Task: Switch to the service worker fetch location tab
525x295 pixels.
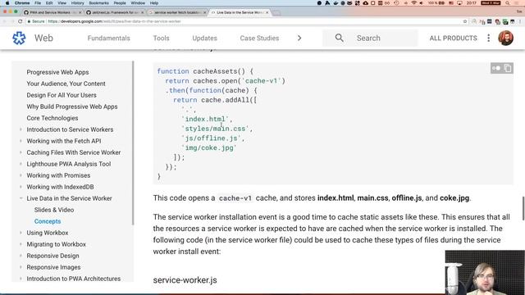Action: 177,12
